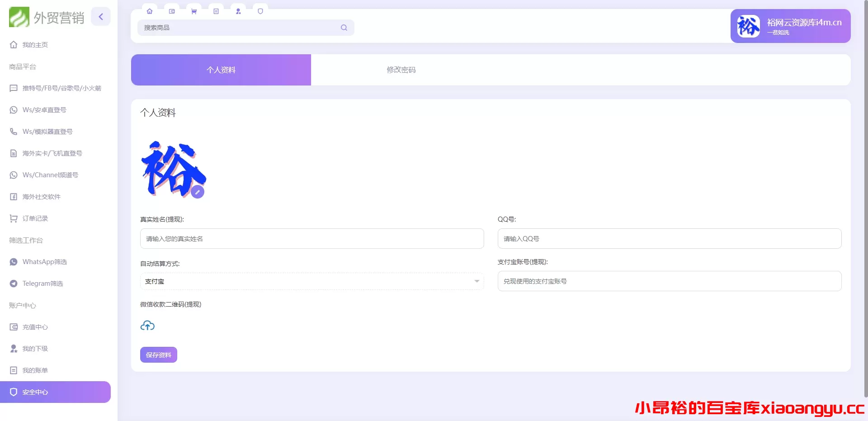
Task: Click the wallet recharge icon in top tabs
Action: point(172,11)
